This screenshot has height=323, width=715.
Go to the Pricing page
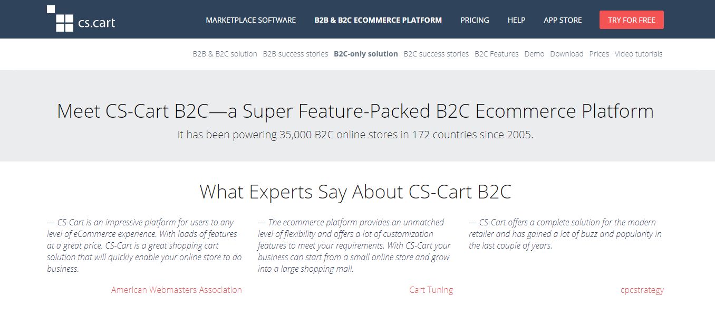(475, 20)
